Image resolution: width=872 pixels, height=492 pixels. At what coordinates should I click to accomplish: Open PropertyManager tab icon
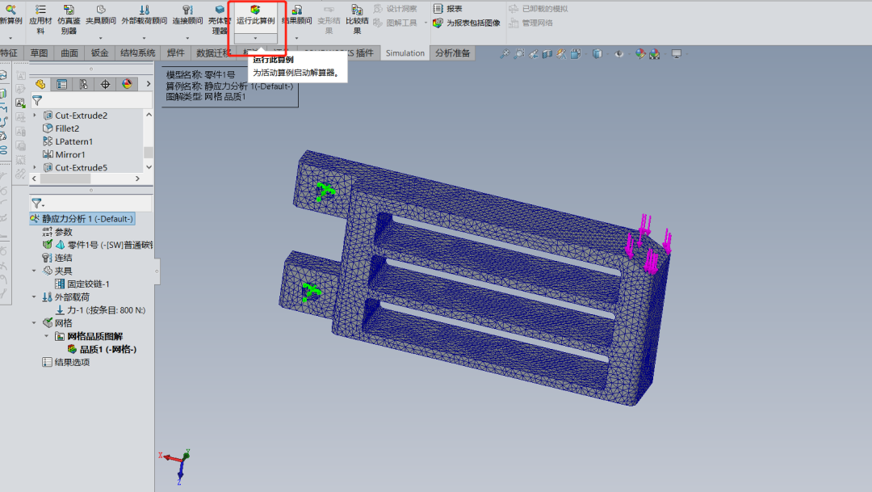tap(61, 84)
